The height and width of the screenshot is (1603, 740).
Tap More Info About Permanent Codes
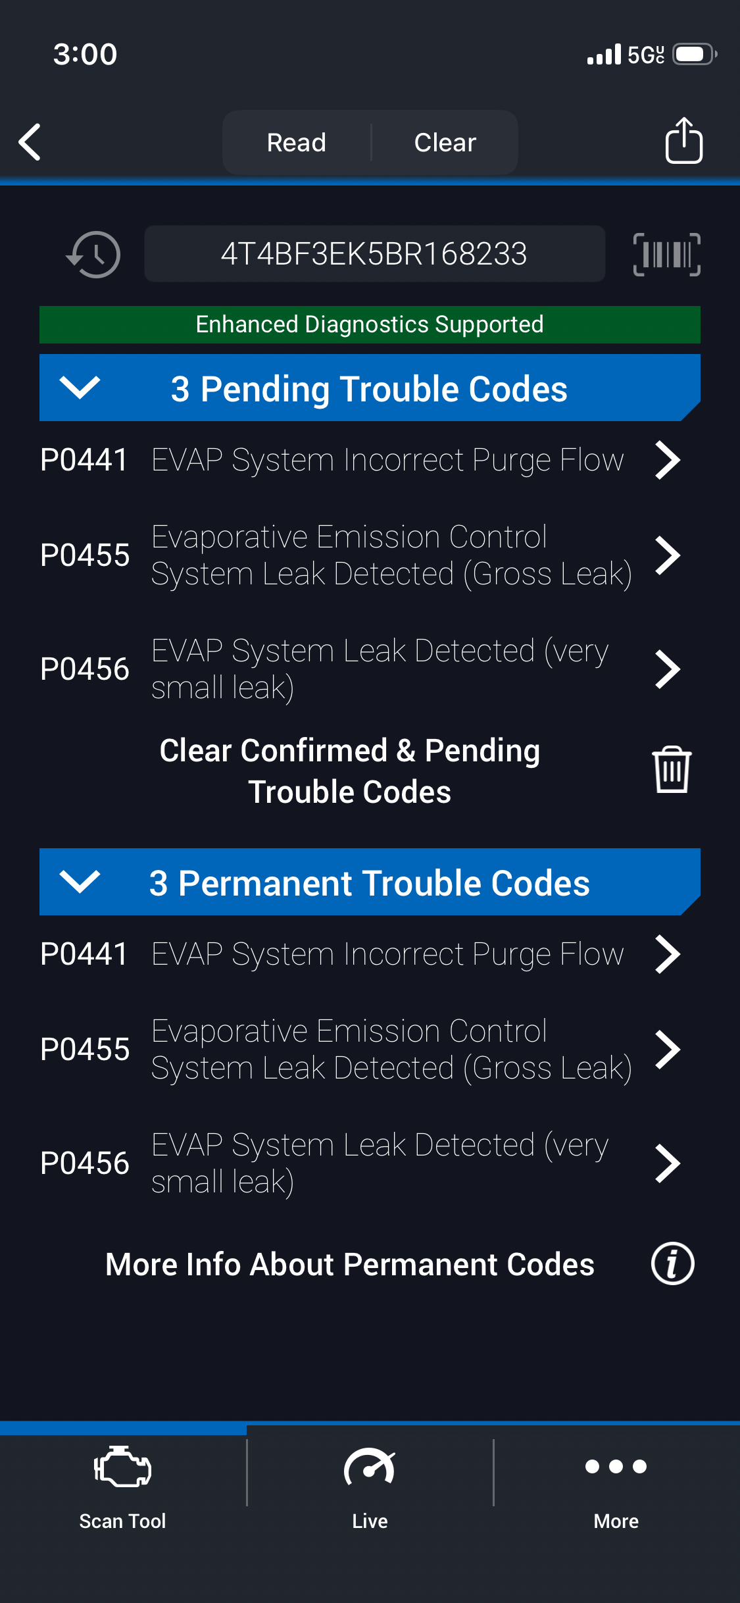350,1264
